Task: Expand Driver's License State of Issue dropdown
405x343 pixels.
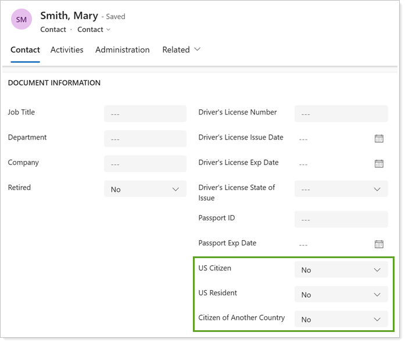Action: point(341,189)
